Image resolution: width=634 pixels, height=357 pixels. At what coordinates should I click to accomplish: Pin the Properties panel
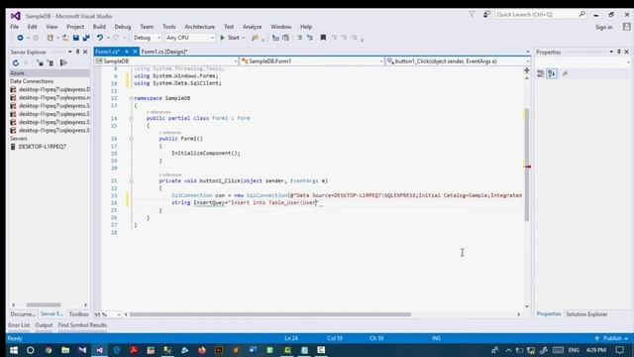click(x=618, y=52)
